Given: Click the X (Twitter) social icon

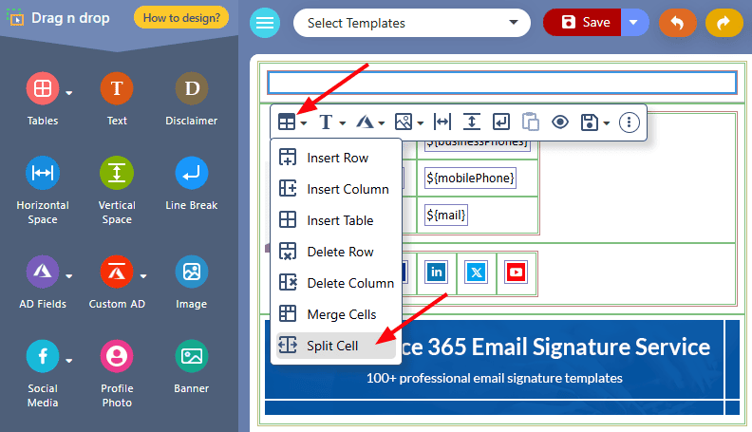Looking at the screenshot, I should [477, 272].
